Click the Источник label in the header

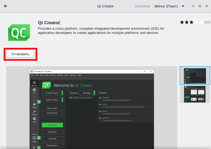click(142, 6)
